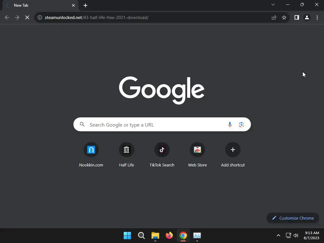
Task: Open the Chrome profile icon
Action: (307, 18)
